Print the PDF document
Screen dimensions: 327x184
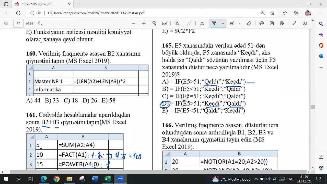tap(261, 23)
